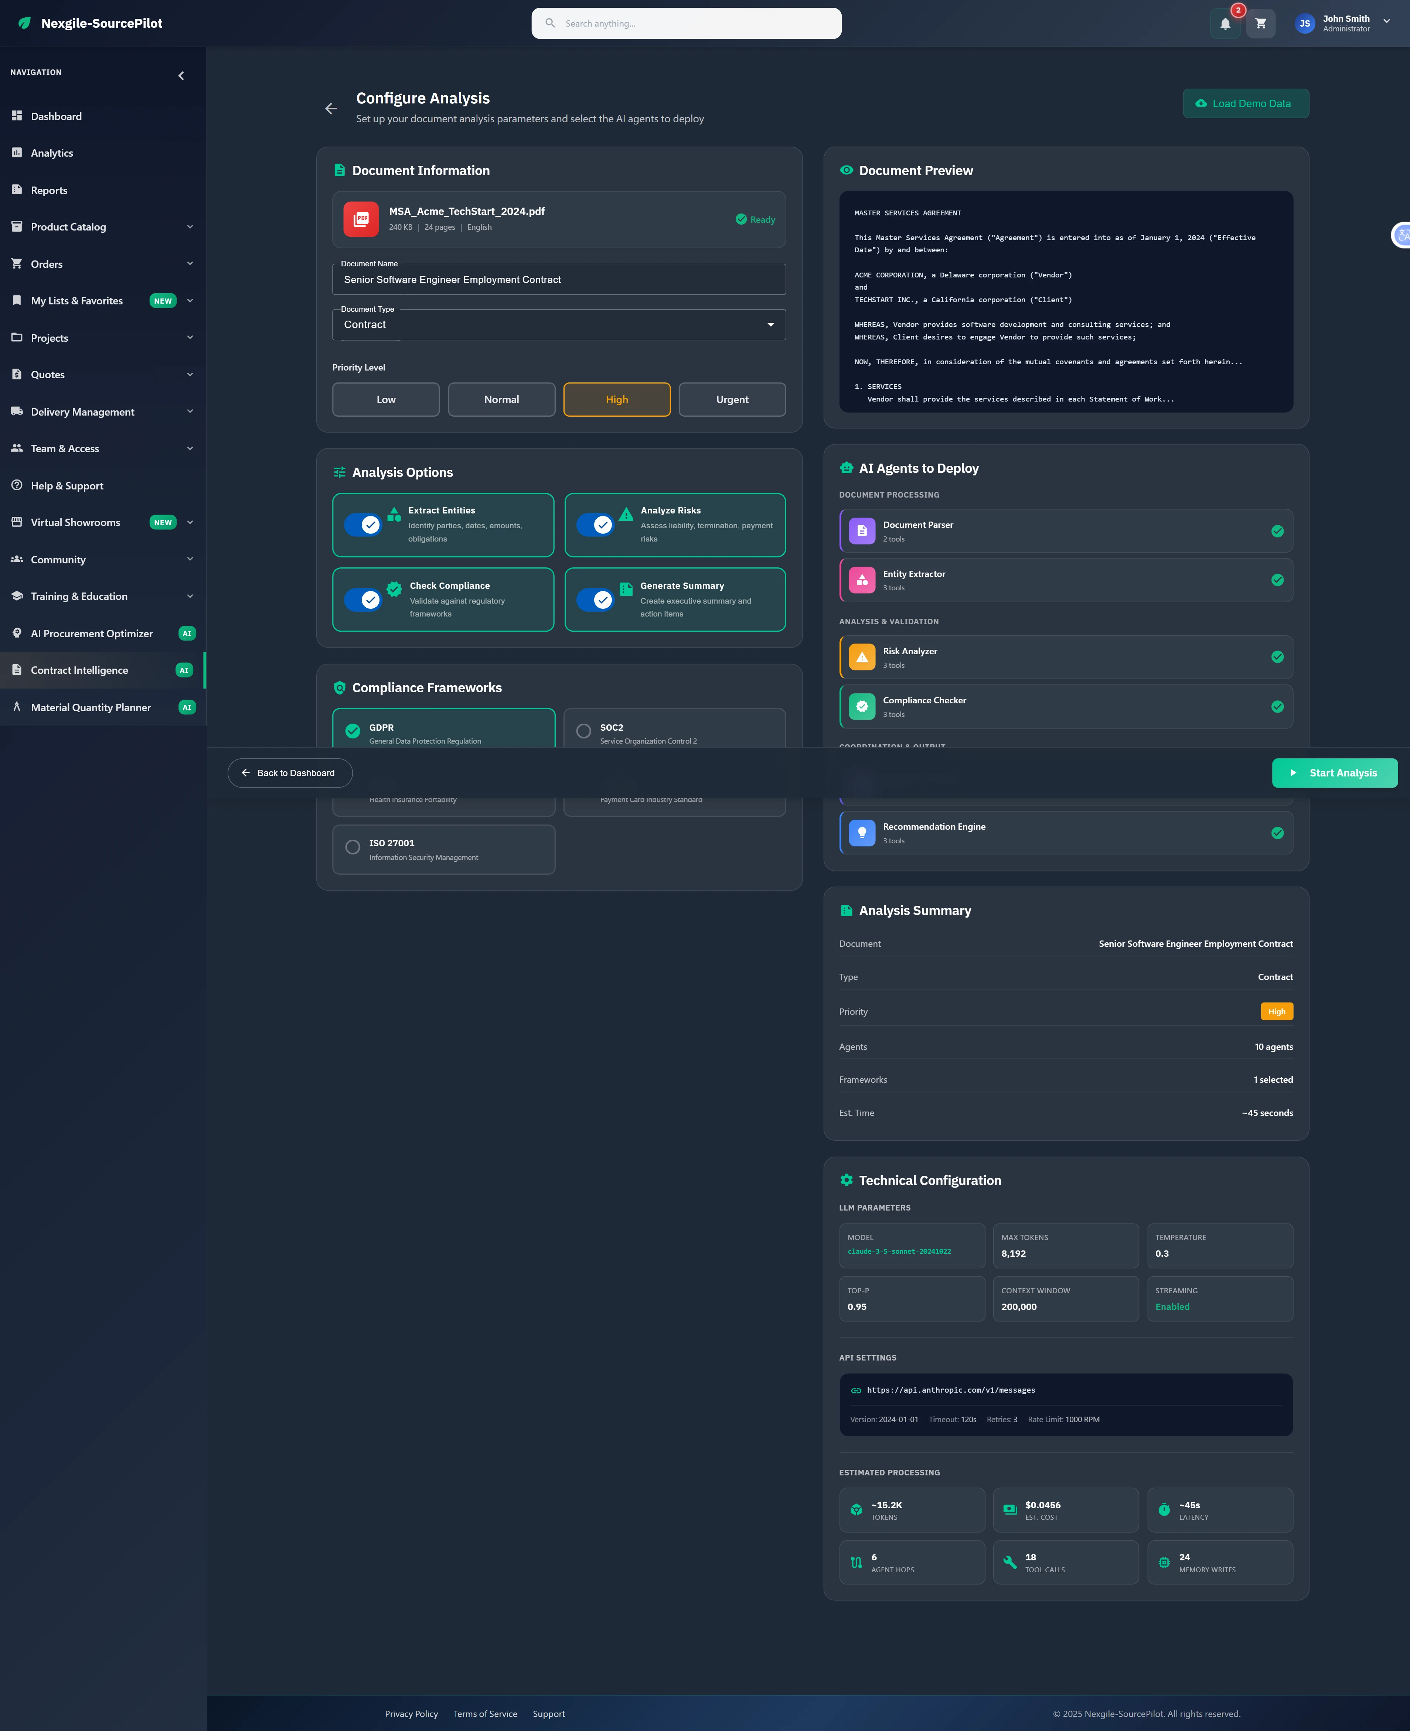The image size is (1410, 1731).
Task: Click the Compliance Checker agent icon
Action: pos(861,706)
